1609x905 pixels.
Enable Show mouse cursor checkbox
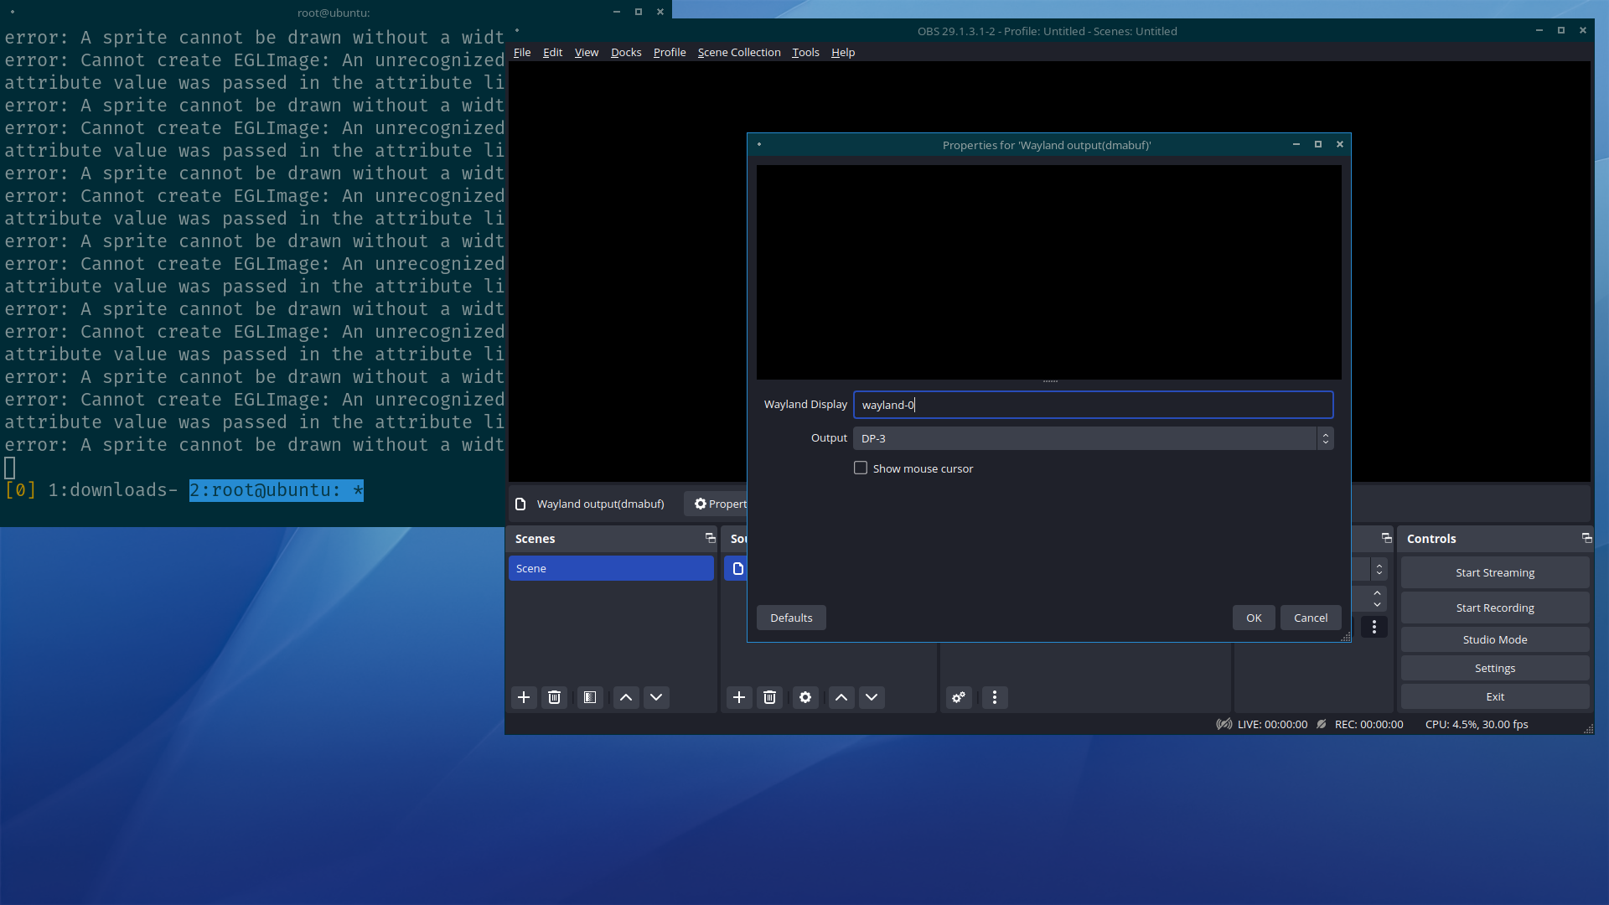pos(861,468)
